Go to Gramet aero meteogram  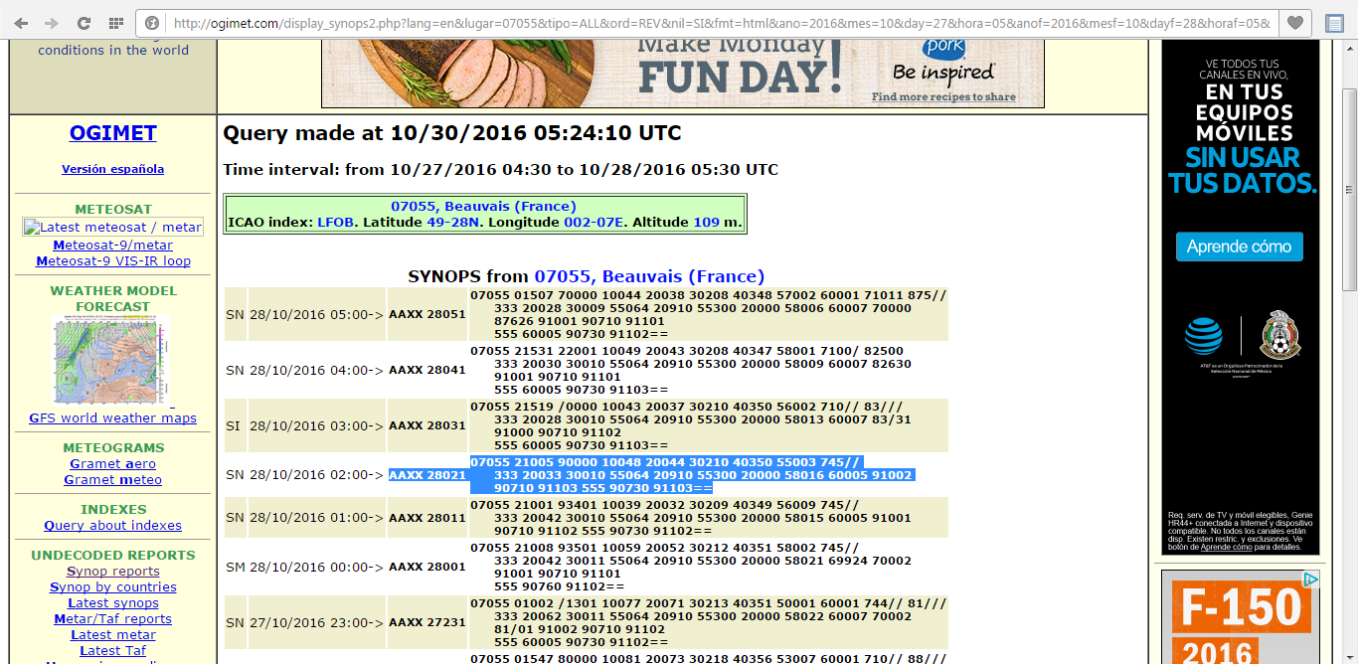coord(112,464)
